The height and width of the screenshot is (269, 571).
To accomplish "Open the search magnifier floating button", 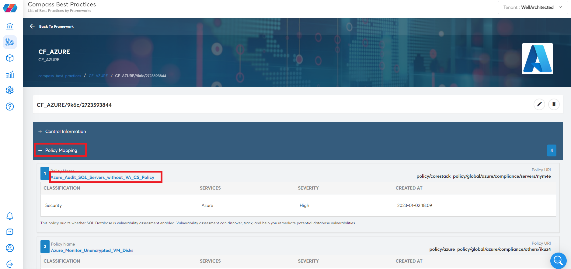I will coord(559,261).
